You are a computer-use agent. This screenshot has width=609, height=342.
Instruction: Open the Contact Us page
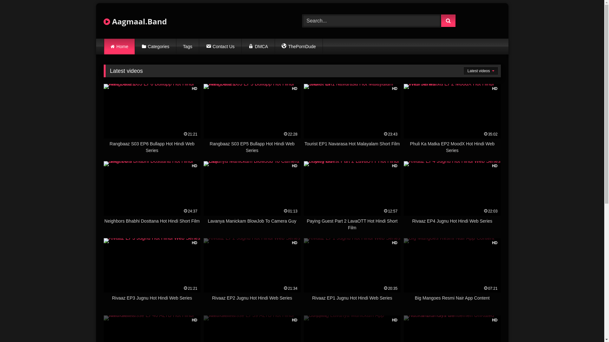[220, 47]
